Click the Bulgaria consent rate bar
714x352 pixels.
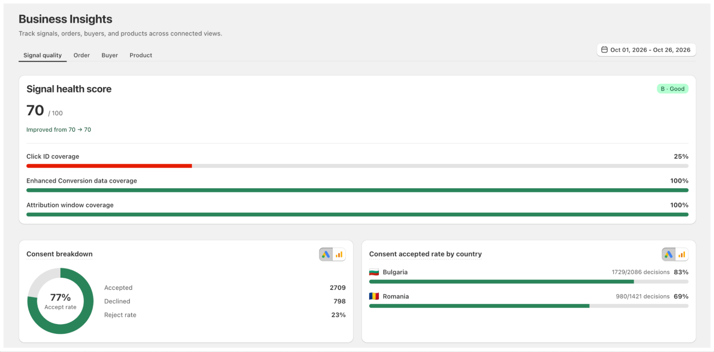click(x=529, y=282)
